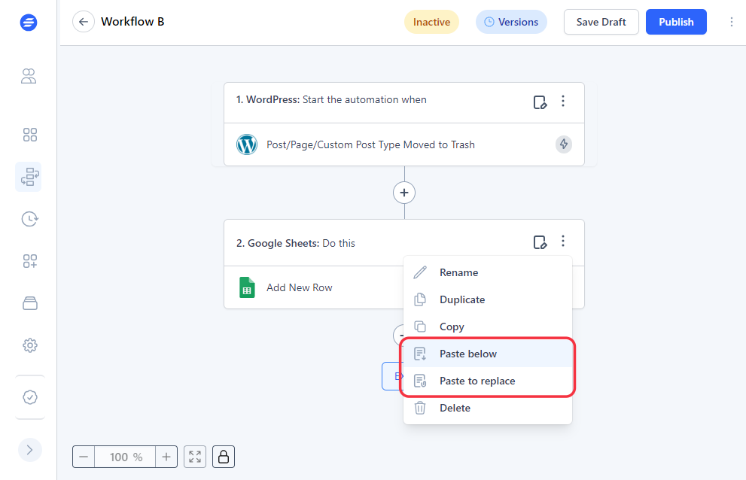The image size is (746, 480).
Task: Open the Google Sheets action icon
Action: 246,287
